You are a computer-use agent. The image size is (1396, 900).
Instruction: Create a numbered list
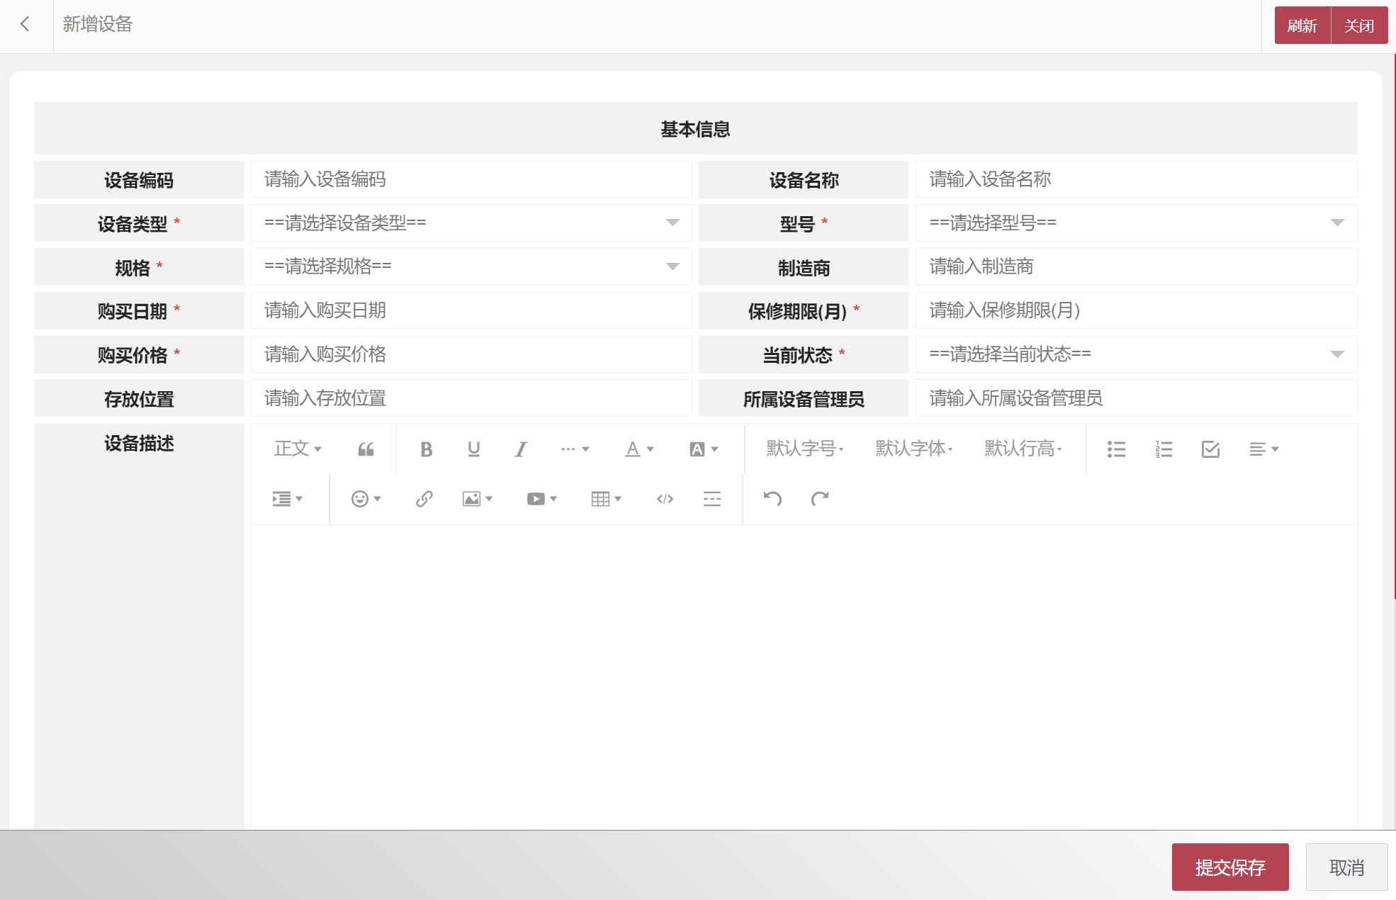click(x=1164, y=449)
